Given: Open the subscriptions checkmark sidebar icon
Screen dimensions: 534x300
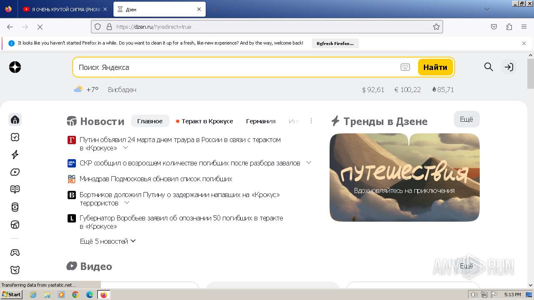Looking at the screenshot, I should point(15,137).
